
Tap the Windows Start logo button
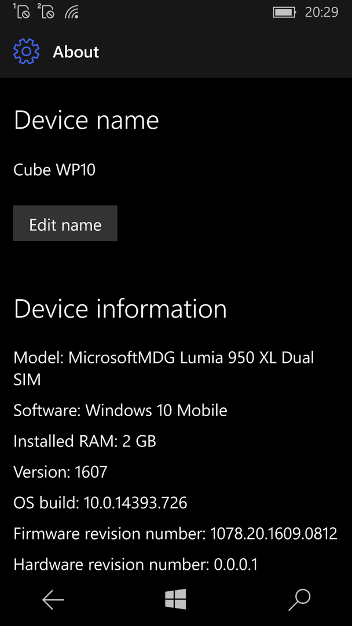[176, 599]
